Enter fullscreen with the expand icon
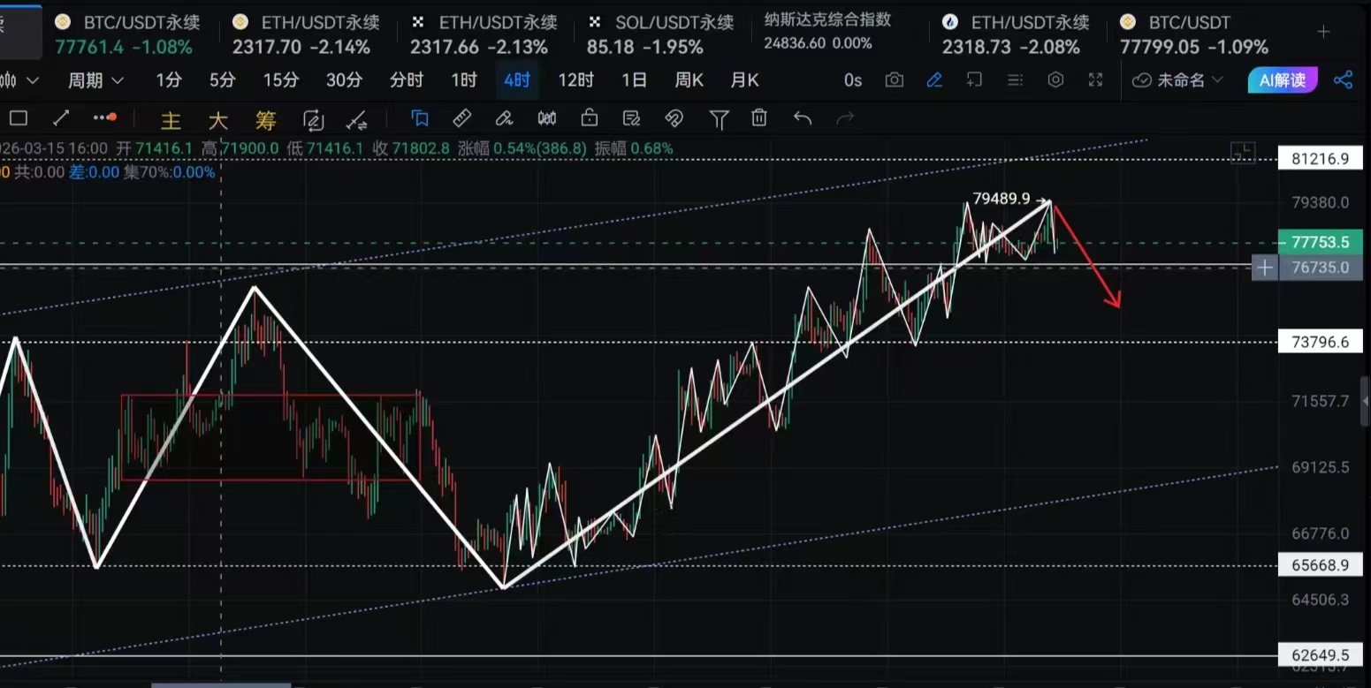The height and width of the screenshot is (688, 1371). (x=1095, y=80)
